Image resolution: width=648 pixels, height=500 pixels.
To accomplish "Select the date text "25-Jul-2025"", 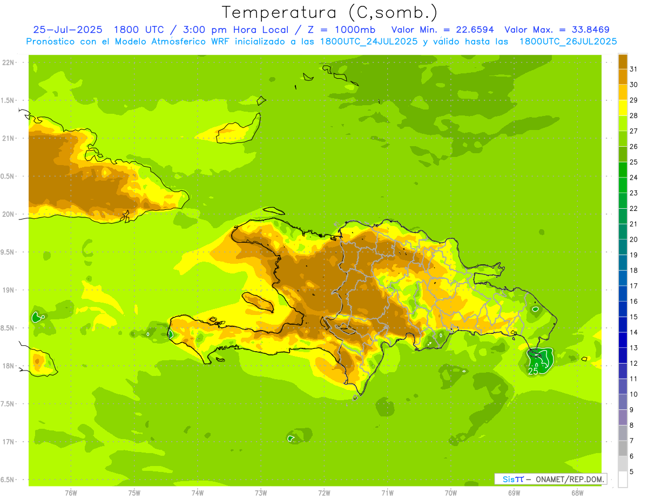I will pos(66,30).
